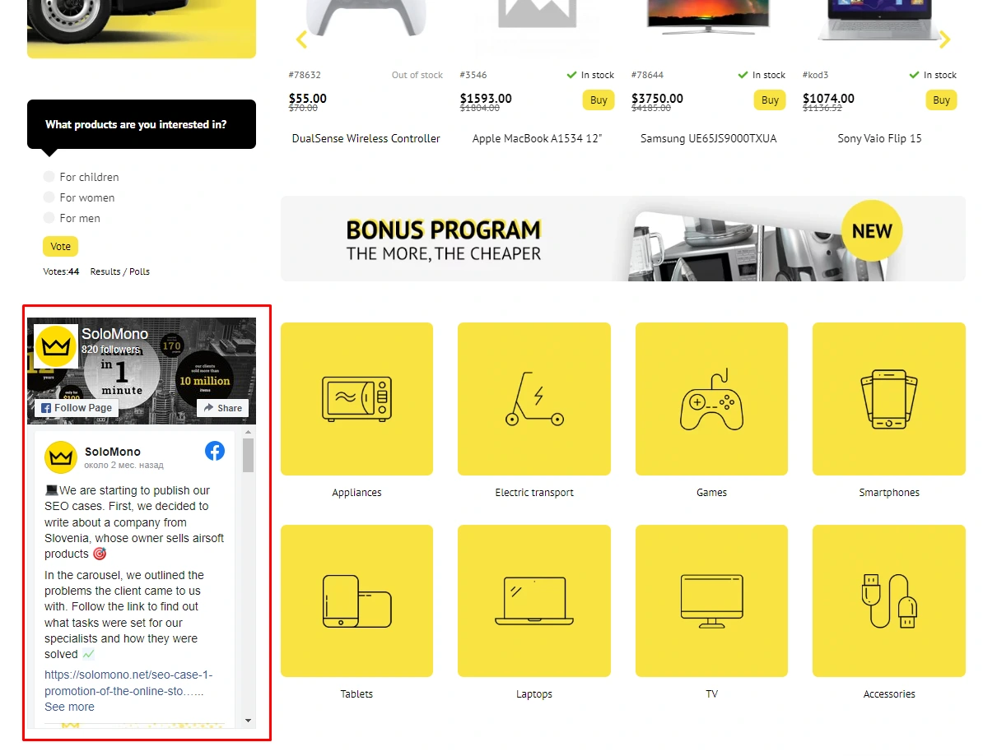The image size is (983, 756).
Task: Click the Facebook widget scrollbar down arrow
Action: tap(248, 721)
